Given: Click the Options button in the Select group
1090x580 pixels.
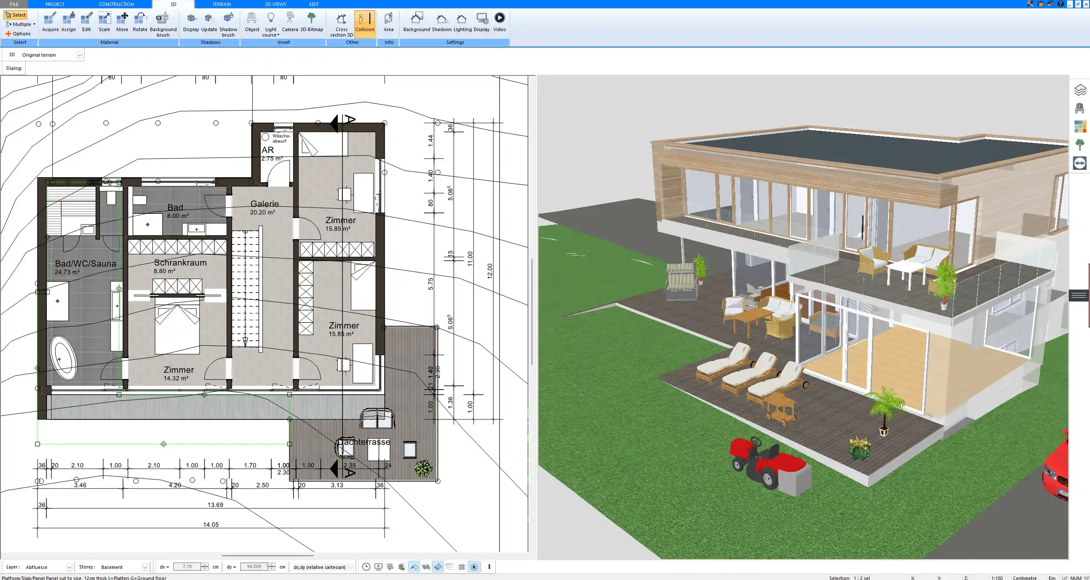Looking at the screenshot, I should click(x=19, y=33).
